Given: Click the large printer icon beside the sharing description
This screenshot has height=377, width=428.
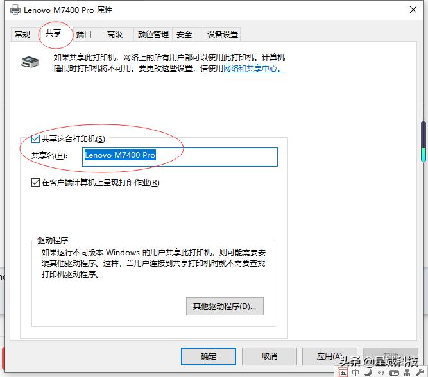Looking at the screenshot, I should click(30, 62).
